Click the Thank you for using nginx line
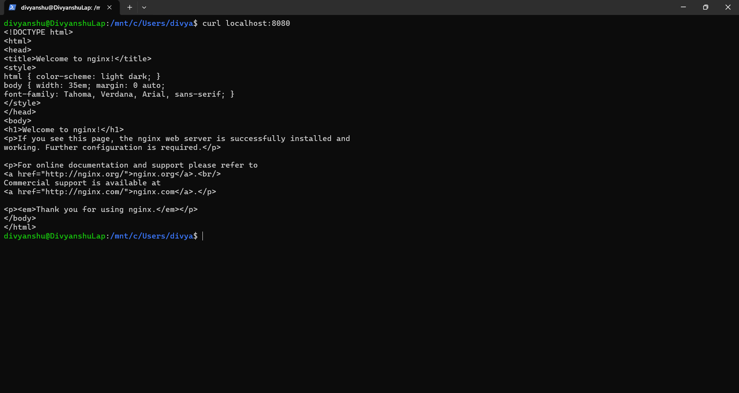Viewport: 739px width, 393px height. click(x=100, y=209)
